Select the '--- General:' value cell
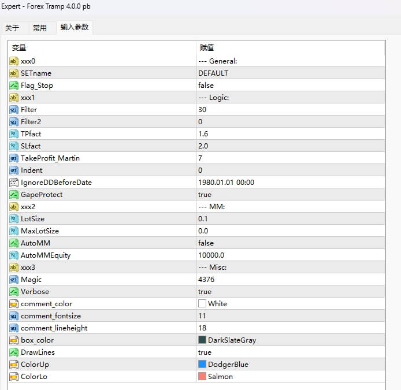401x390 pixels. 290,61
